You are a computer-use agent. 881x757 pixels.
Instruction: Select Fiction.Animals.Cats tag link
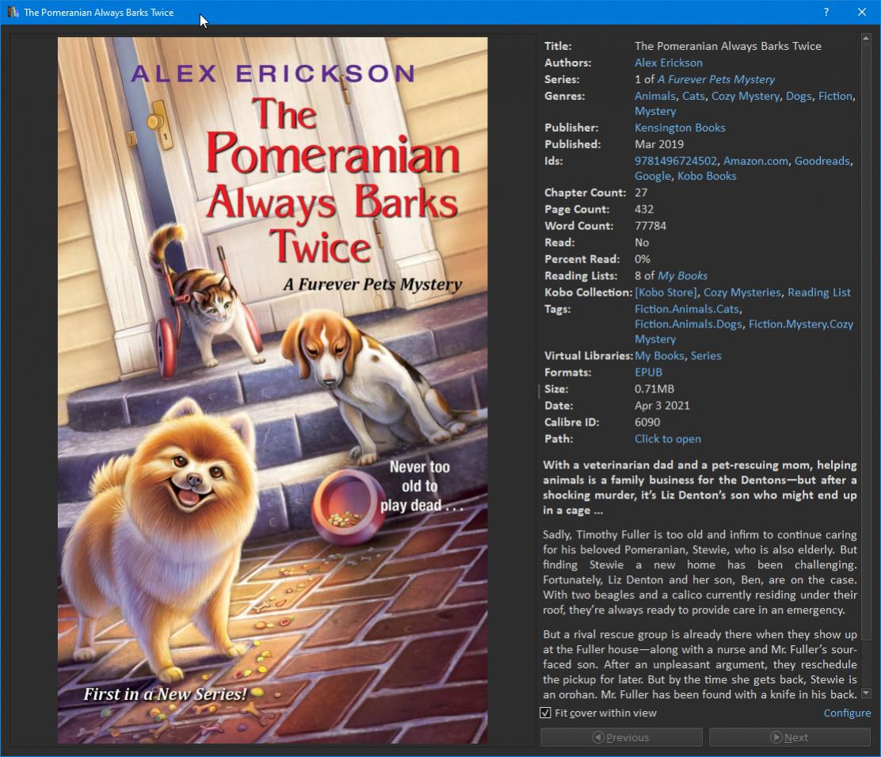687,309
